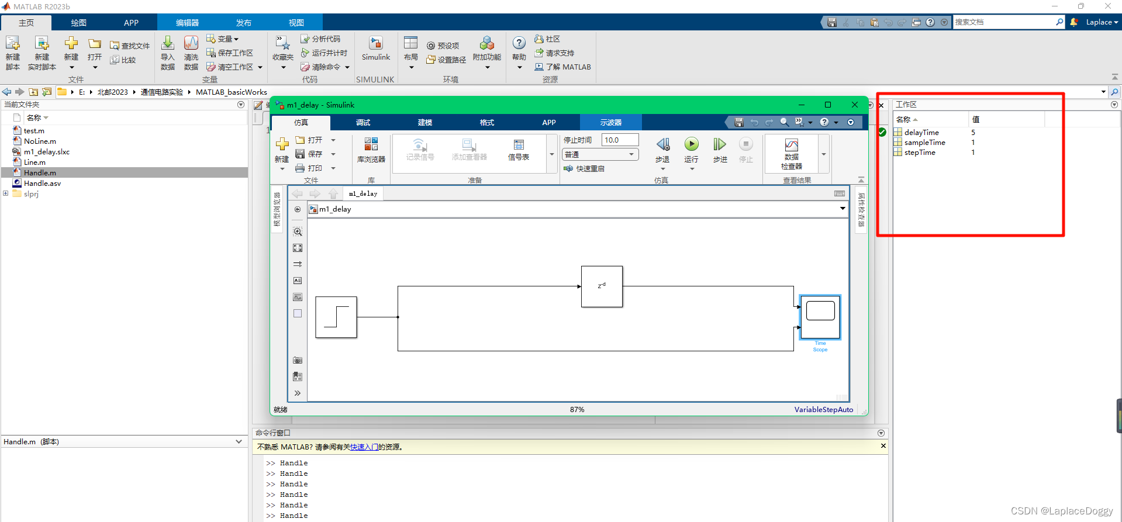Switch to the Plots tab in MATLAB
Viewport: 1122px width, 522px height.
(x=79, y=23)
